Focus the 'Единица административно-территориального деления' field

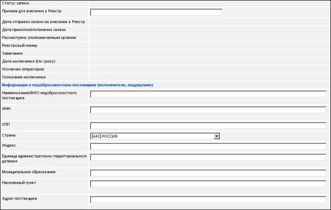(x=208, y=157)
